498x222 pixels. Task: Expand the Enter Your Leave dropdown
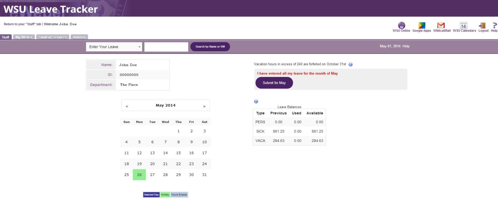pos(114,47)
